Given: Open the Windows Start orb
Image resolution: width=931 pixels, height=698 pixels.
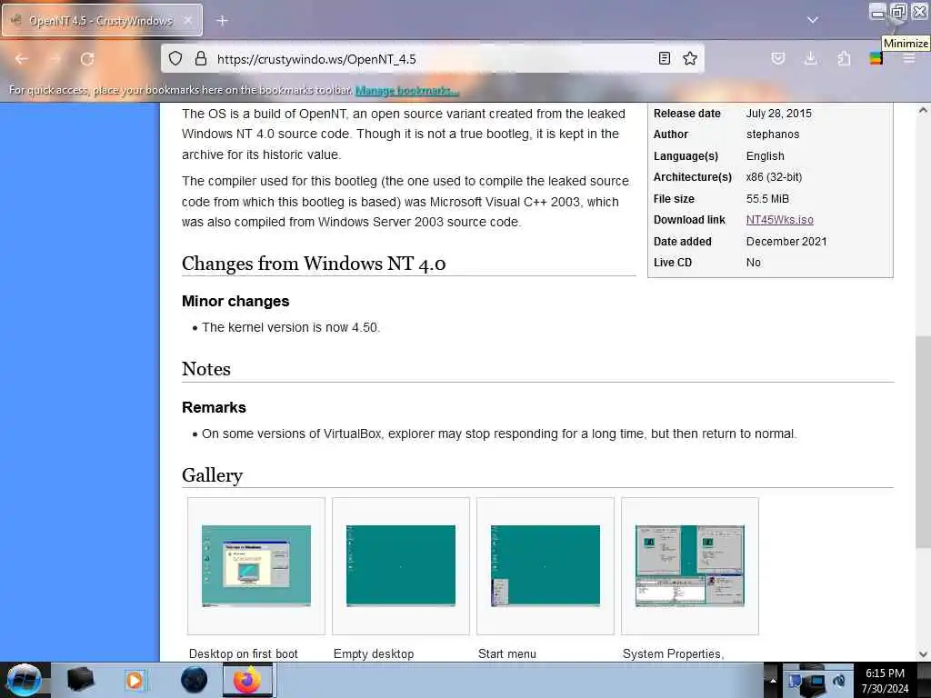Looking at the screenshot, I should tap(24, 680).
